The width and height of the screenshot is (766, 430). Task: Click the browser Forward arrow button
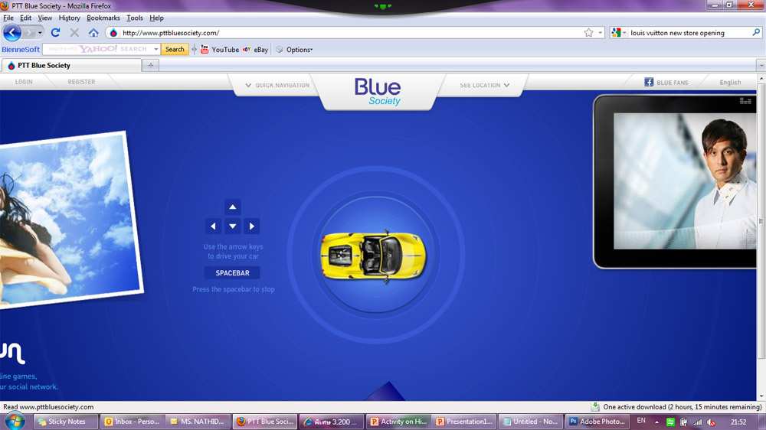point(29,33)
